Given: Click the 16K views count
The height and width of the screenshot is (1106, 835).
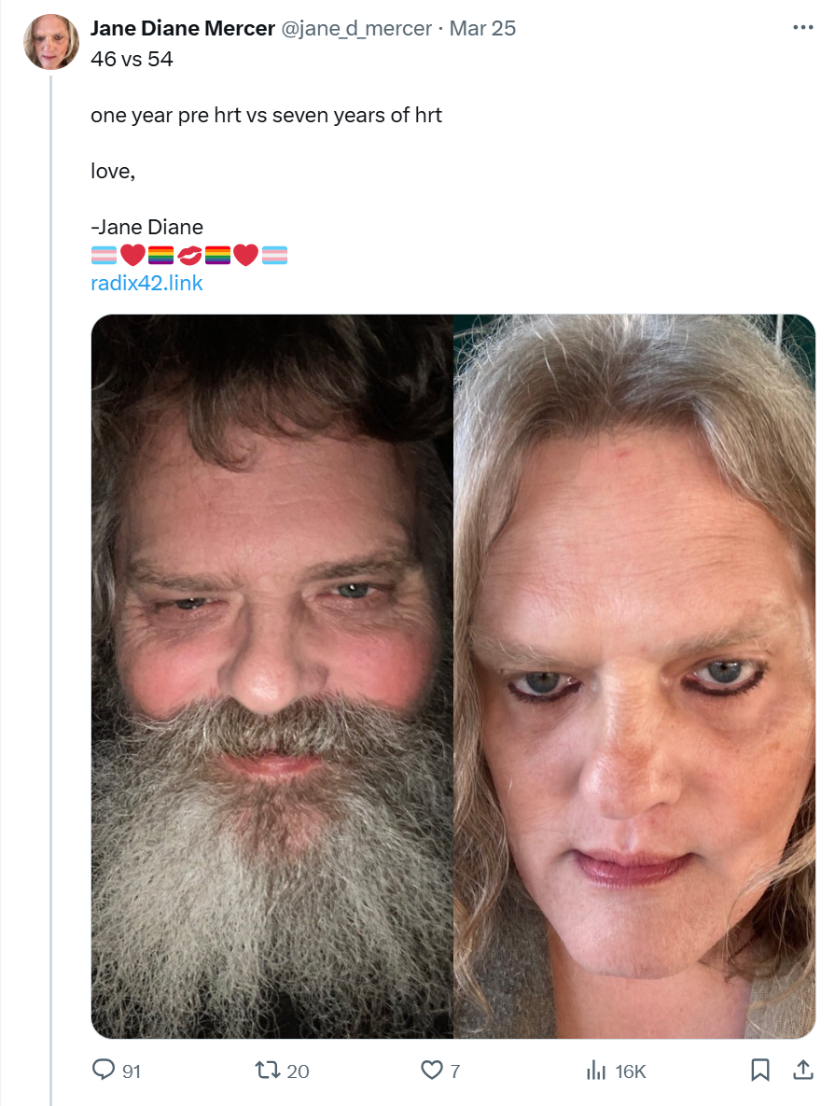Looking at the screenshot, I should click(x=630, y=1071).
